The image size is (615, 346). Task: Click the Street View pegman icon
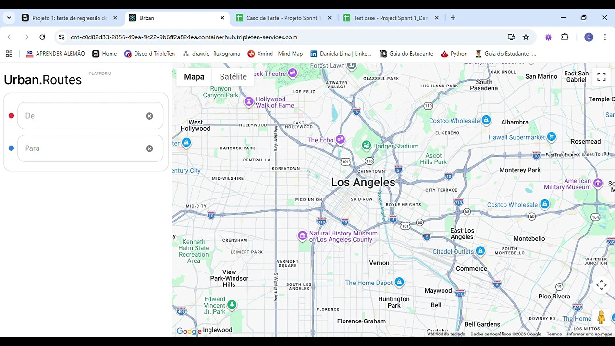pos(601,317)
